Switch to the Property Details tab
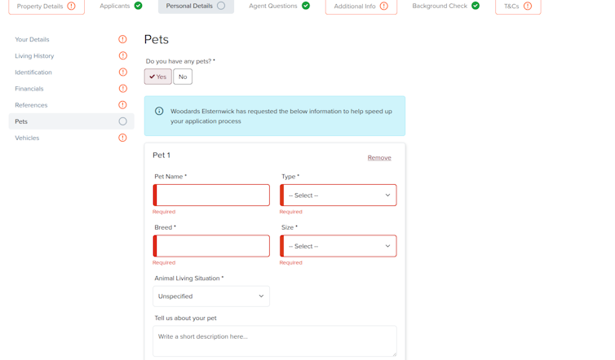Screen dimensions: 615x360 click(x=46, y=7)
